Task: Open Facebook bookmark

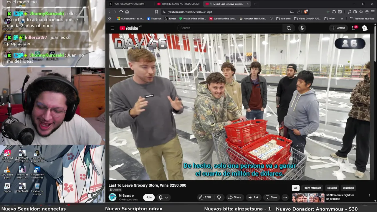Action: point(154,19)
